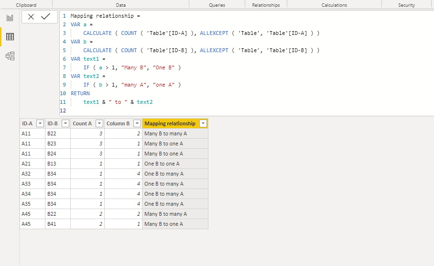Open ID-B column filter dropdown

(65, 123)
